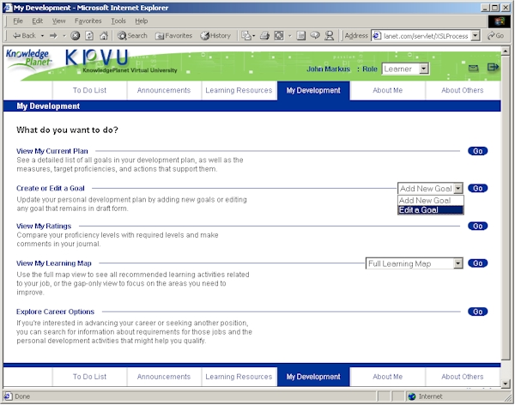Open the History toolbar button
515x405 pixels.
(215, 35)
